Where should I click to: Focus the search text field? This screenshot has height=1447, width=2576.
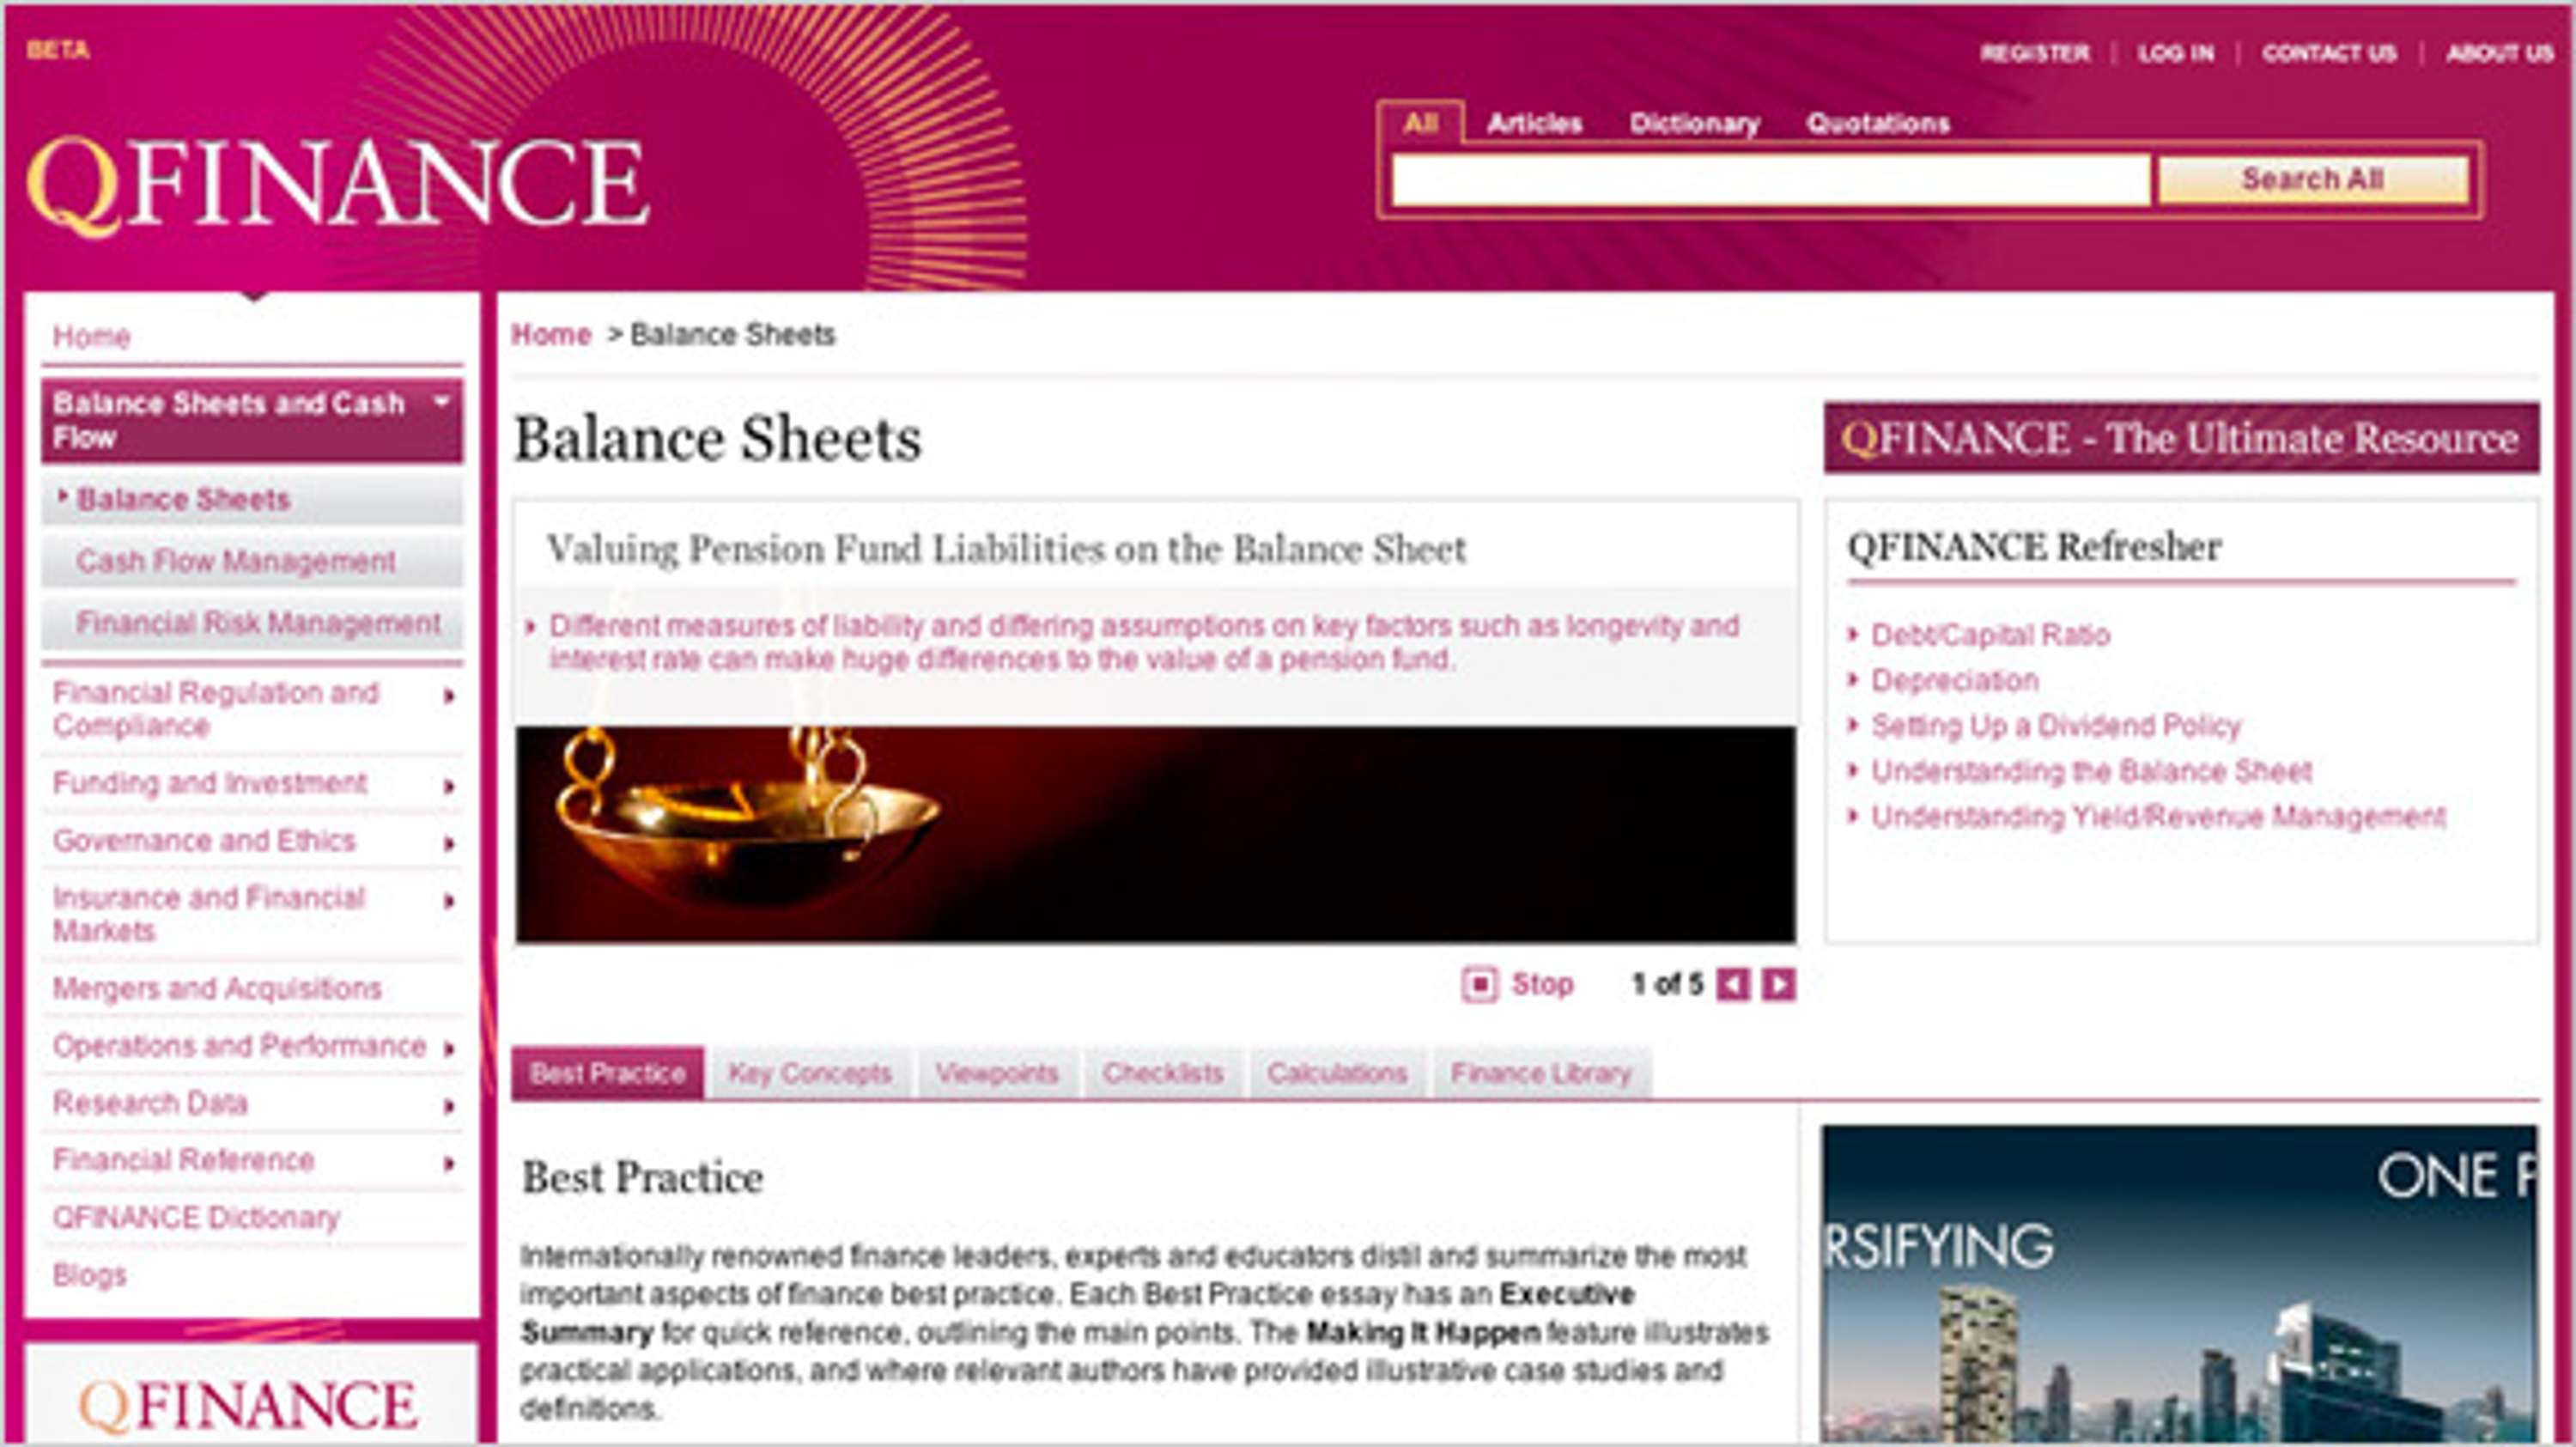(x=1770, y=180)
